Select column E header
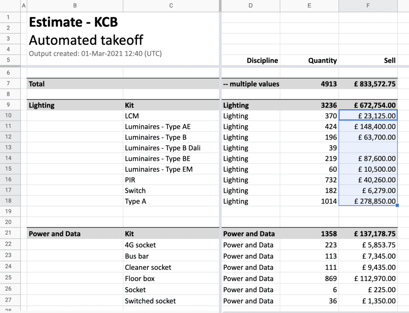The height and width of the screenshot is (313, 409). pyautogui.click(x=310, y=6)
